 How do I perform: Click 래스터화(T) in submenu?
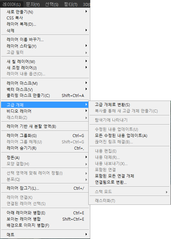coord(129,201)
